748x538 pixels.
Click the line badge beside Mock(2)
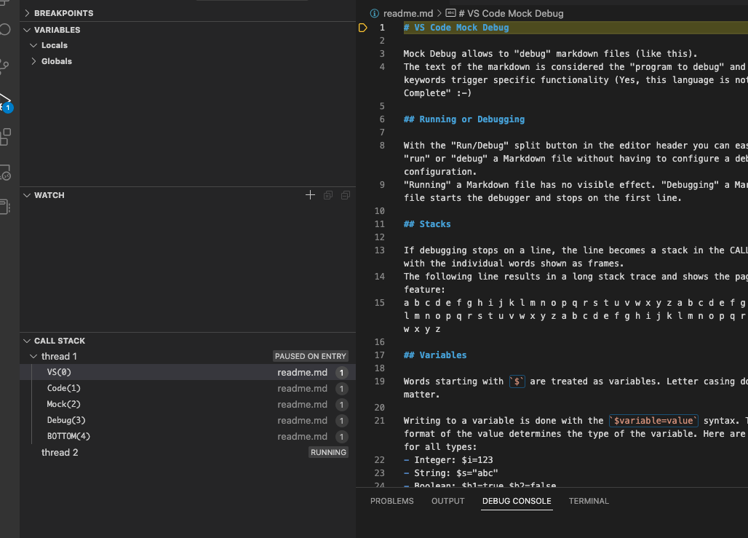click(341, 405)
